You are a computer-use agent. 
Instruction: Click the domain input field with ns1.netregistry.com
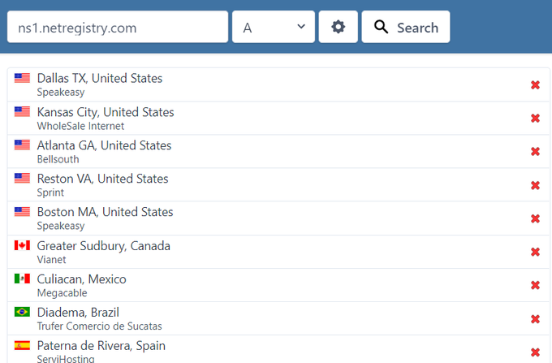[x=118, y=27]
